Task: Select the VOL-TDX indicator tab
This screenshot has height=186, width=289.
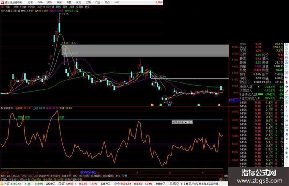Action: [27, 176]
